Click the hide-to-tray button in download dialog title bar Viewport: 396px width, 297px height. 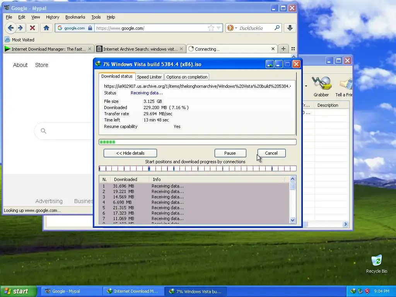270,64
